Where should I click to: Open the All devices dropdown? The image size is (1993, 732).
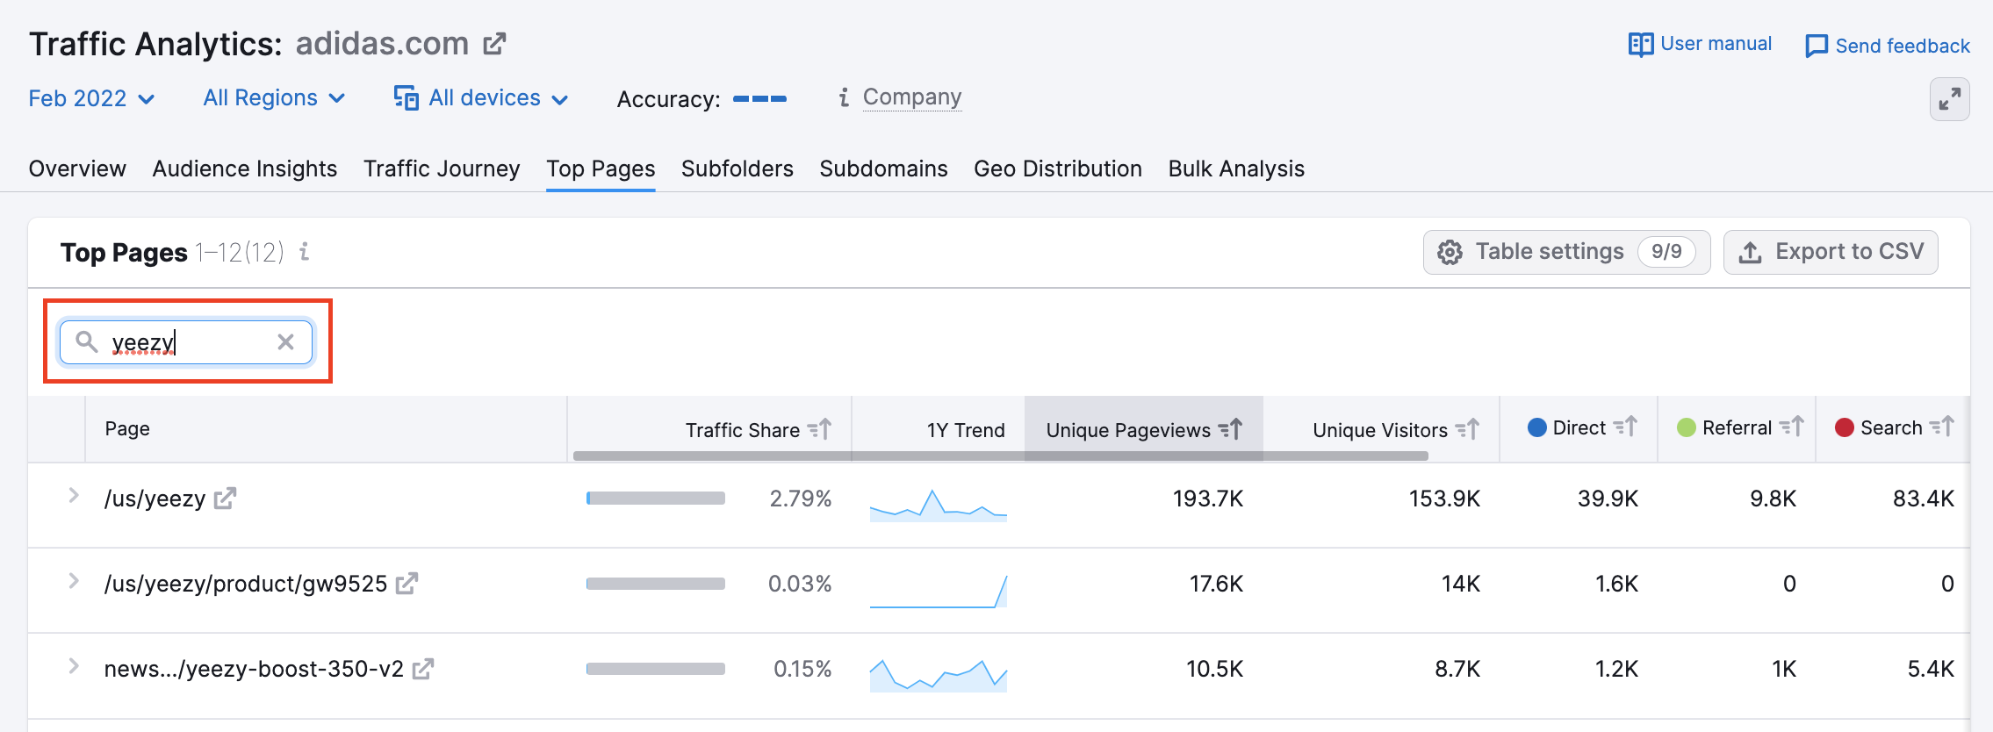pos(481,97)
